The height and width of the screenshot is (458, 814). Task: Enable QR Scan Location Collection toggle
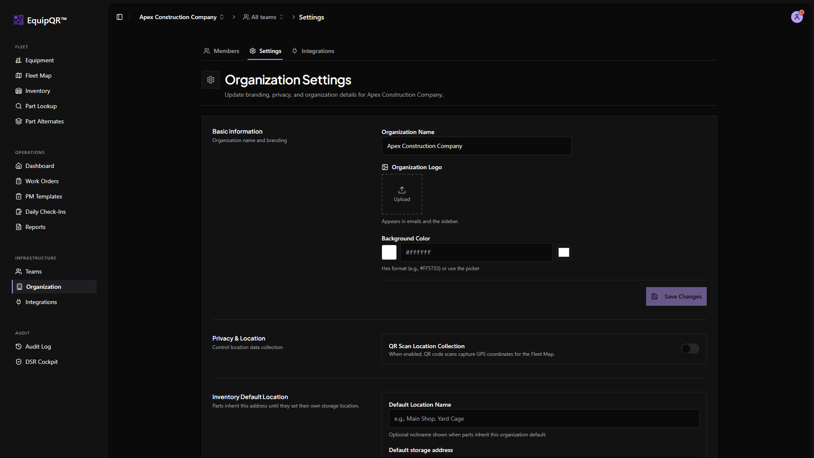690,349
